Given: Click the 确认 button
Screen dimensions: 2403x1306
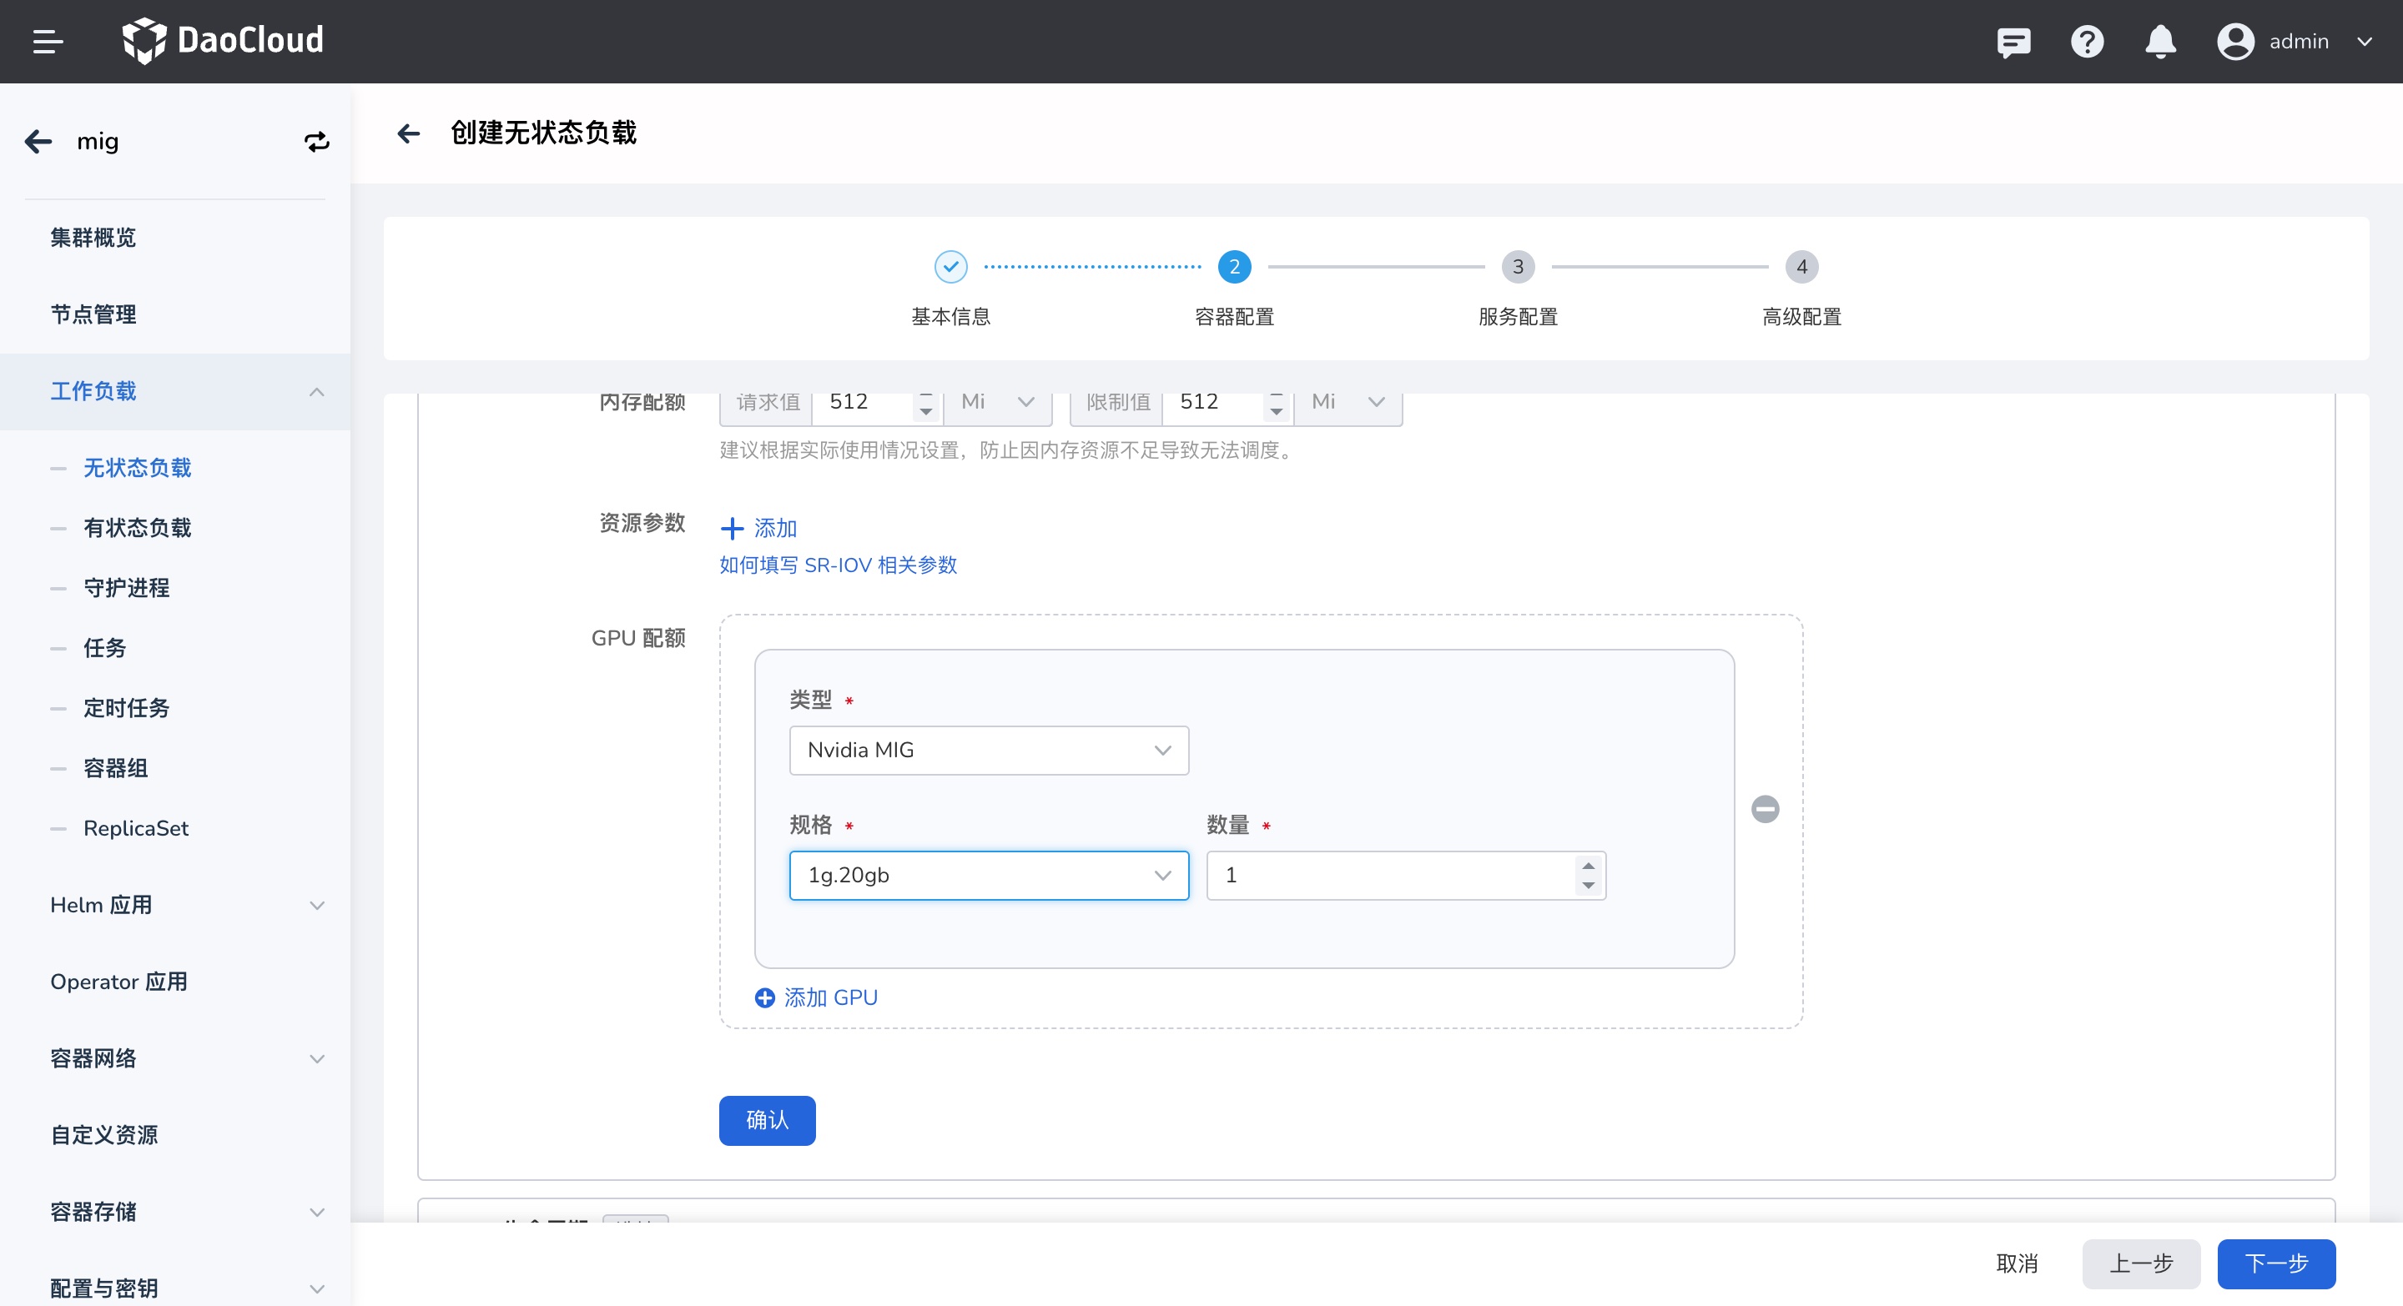Looking at the screenshot, I should point(767,1121).
